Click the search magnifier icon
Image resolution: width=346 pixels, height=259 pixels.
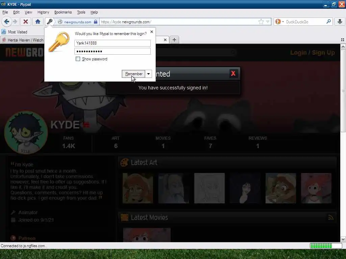tap(328, 22)
